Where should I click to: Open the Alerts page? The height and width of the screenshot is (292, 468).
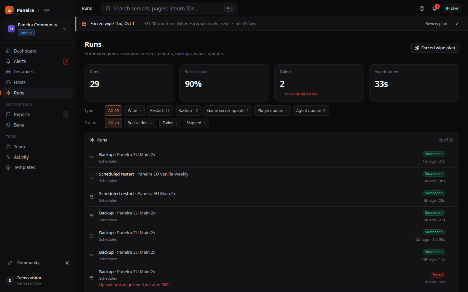(37, 61)
